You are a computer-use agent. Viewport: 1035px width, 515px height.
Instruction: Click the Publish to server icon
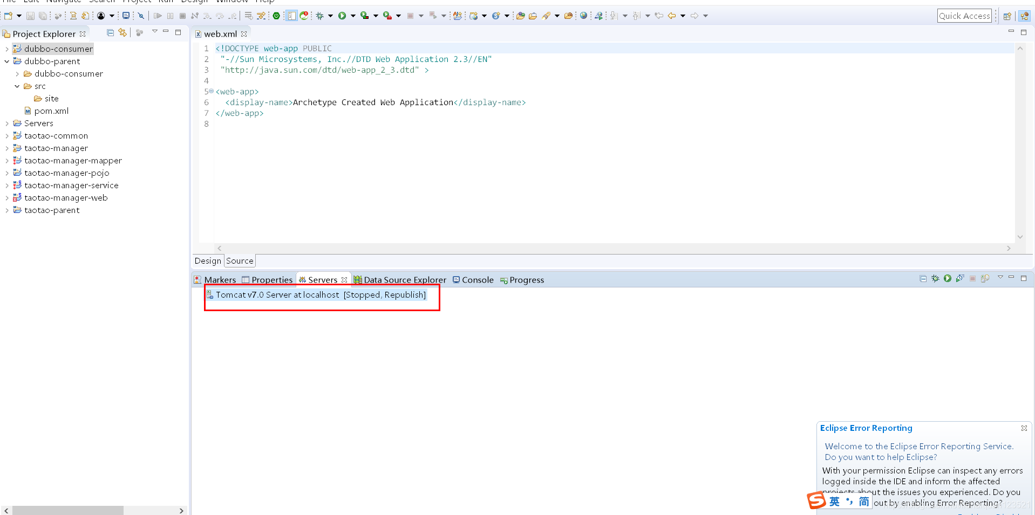(x=985, y=278)
